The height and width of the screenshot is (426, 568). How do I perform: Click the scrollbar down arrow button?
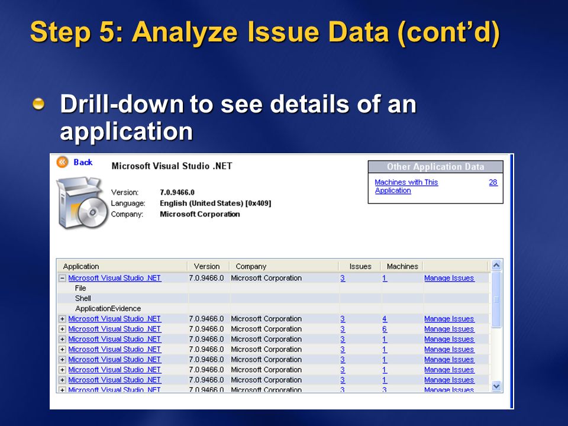[x=496, y=386]
